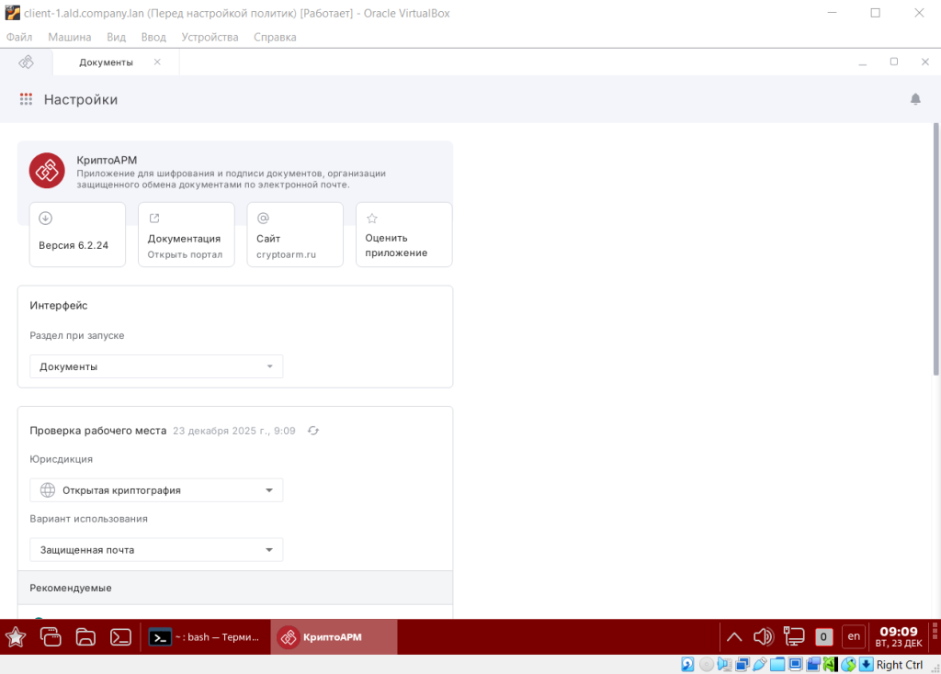941x674 pixels.
Task: Click the Оценить приложение star card
Action: [x=403, y=235]
